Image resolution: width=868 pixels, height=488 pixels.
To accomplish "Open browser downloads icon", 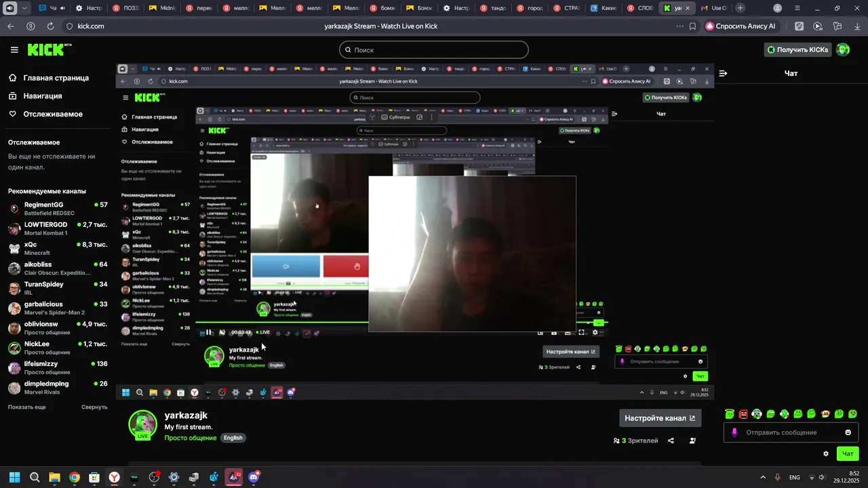I will tap(857, 26).
